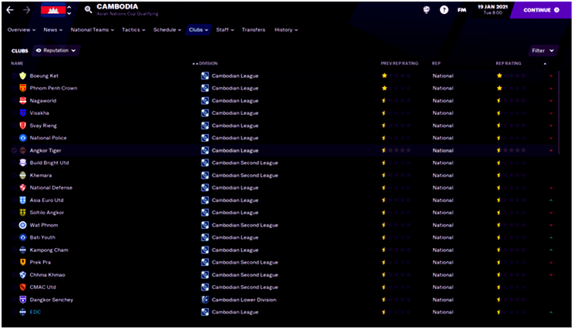This screenshot has height=329, width=574.
Task: Click Bati Youth club badge
Action: tap(22, 237)
